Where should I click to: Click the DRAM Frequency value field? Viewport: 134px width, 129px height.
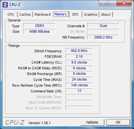(x=79, y=51)
